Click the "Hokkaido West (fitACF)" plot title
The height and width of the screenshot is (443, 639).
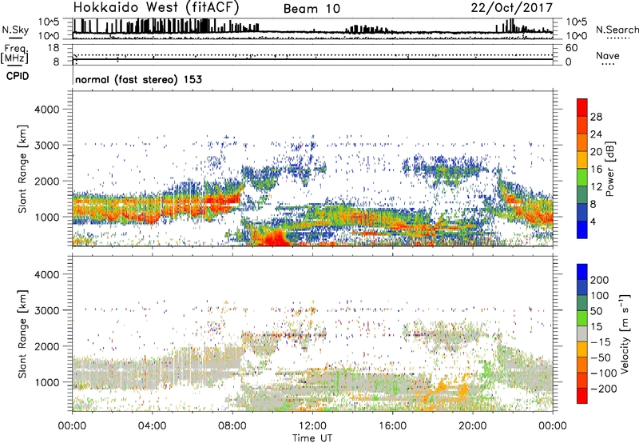point(156,7)
